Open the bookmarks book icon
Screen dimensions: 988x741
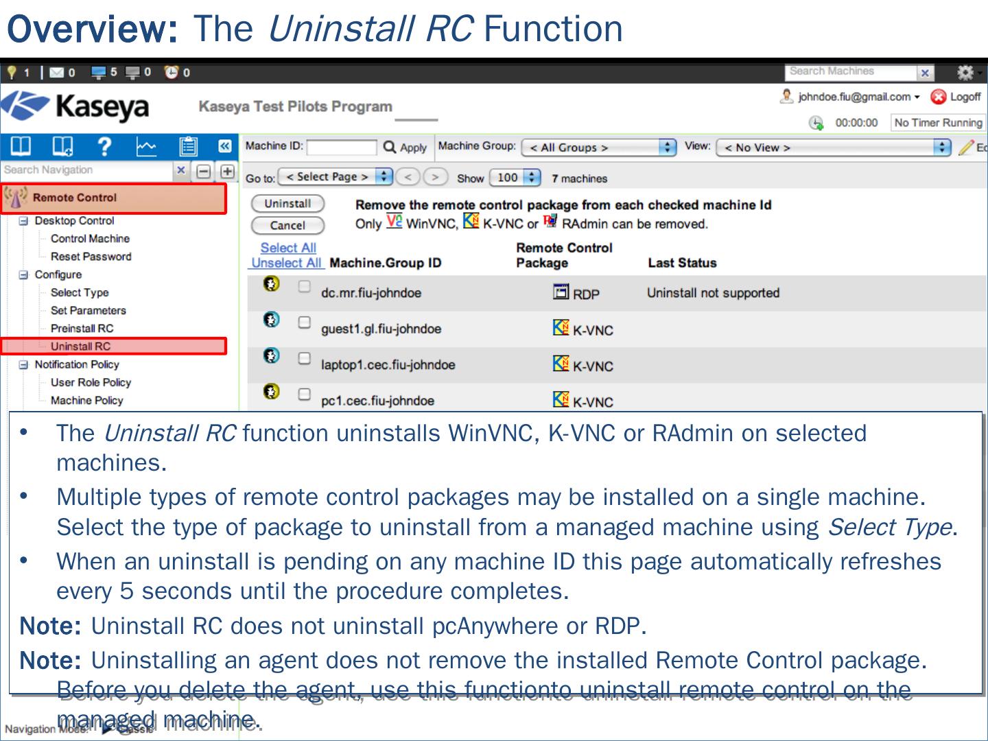point(62,146)
